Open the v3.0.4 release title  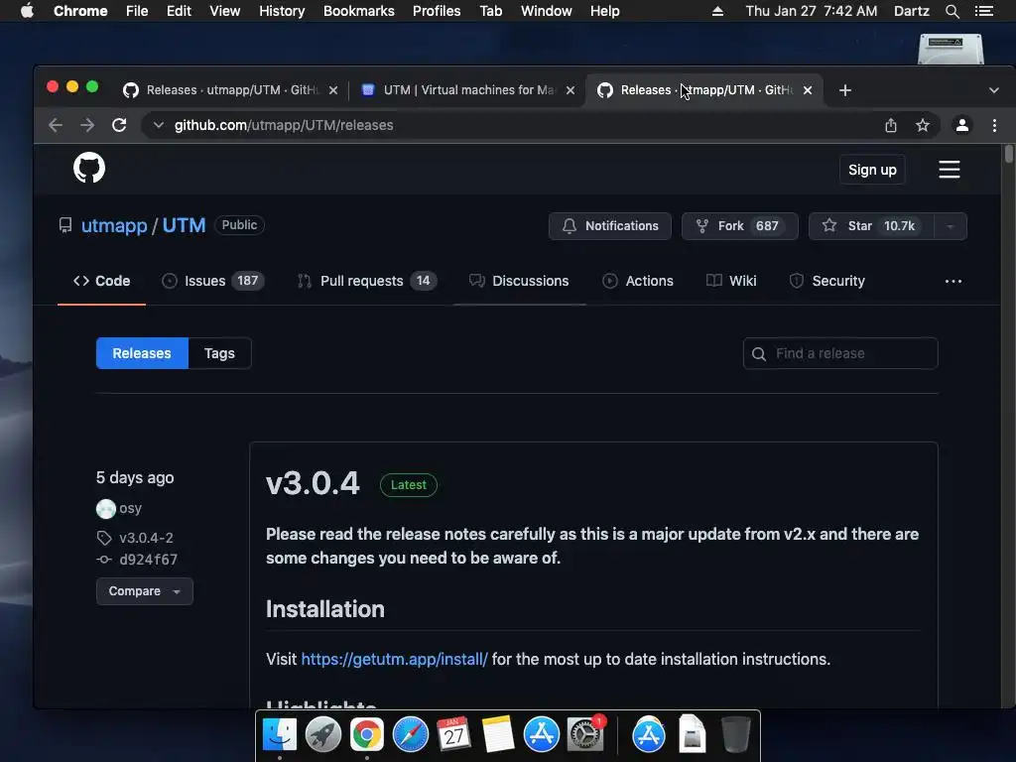pyautogui.click(x=313, y=483)
